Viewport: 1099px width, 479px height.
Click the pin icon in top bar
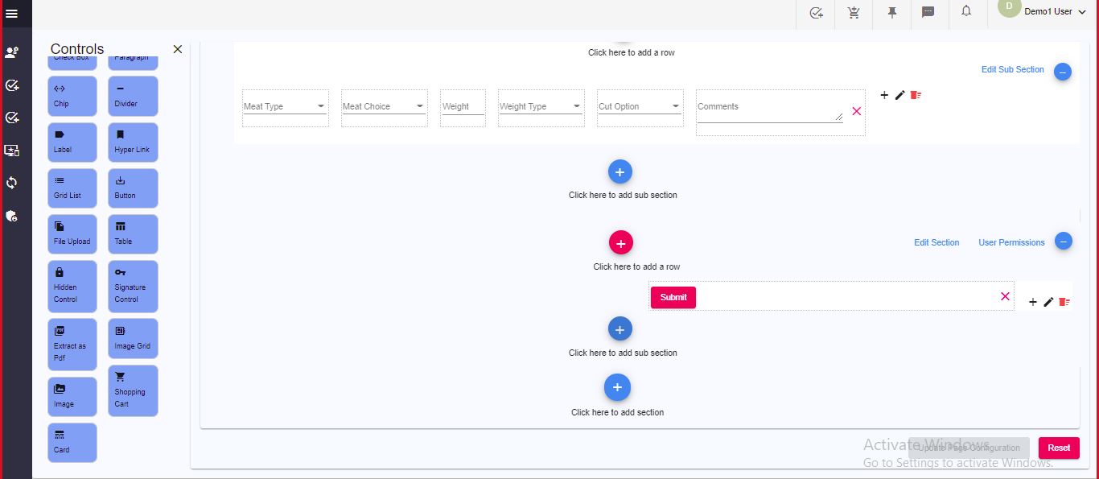point(891,13)
